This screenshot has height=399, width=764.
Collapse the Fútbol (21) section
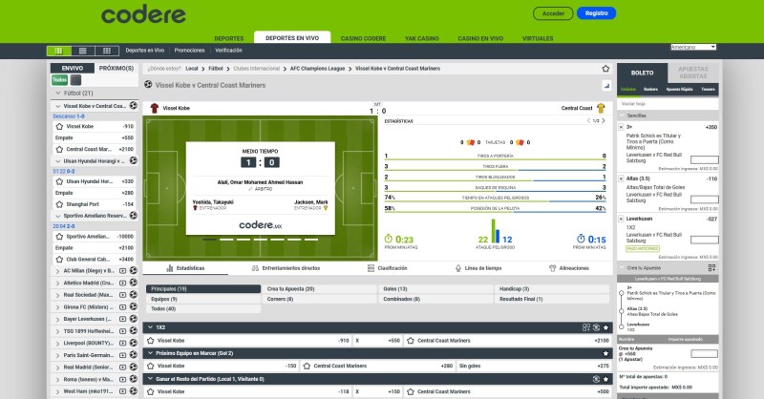point(58,93)
